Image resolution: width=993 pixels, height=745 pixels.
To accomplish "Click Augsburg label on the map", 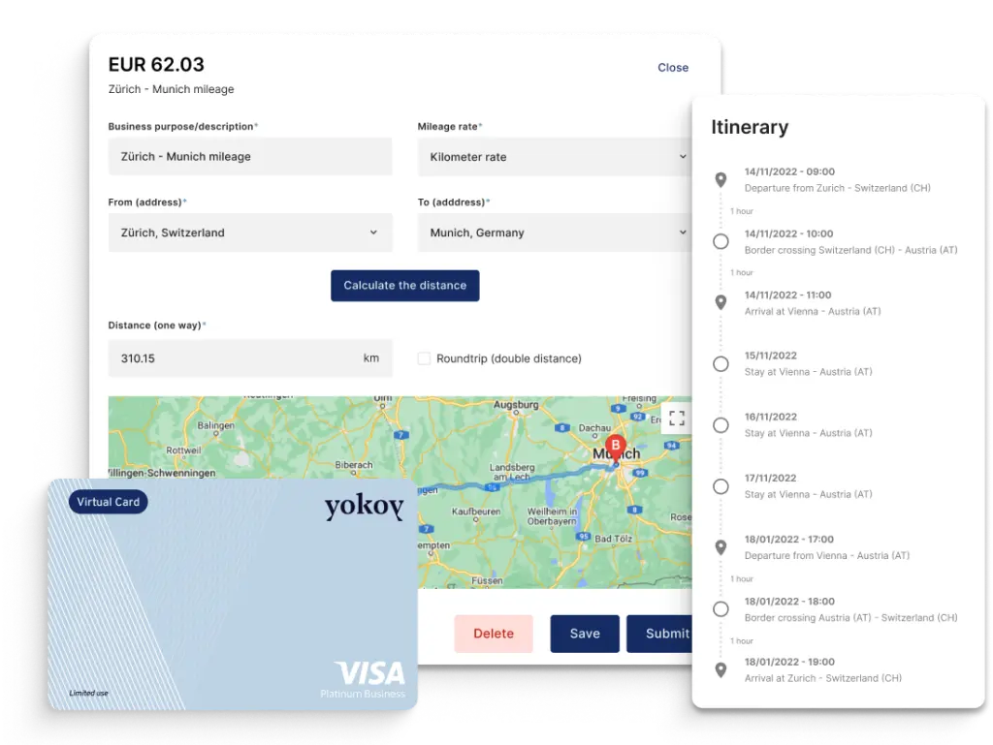I will point(516,405).
